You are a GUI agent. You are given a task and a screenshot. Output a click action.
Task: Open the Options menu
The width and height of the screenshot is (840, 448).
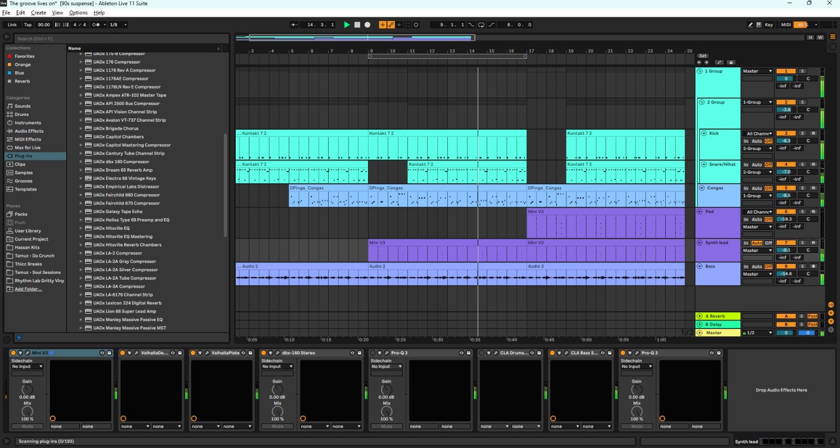pos(78,13)
